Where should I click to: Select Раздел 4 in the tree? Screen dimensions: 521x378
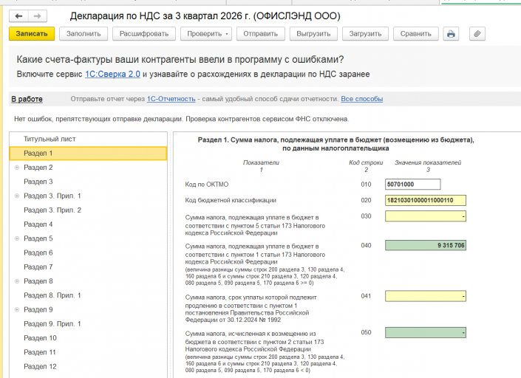coord(38,224)
